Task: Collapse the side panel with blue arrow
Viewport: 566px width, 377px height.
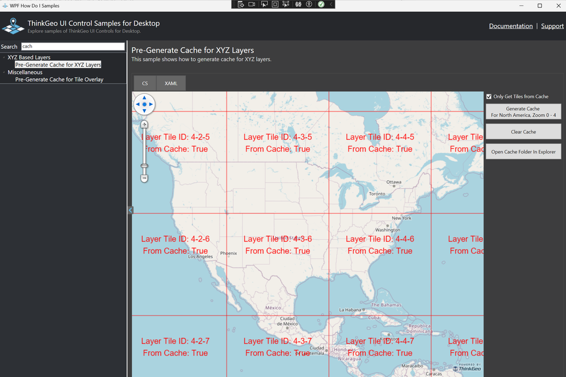Action: pos(130,210)
